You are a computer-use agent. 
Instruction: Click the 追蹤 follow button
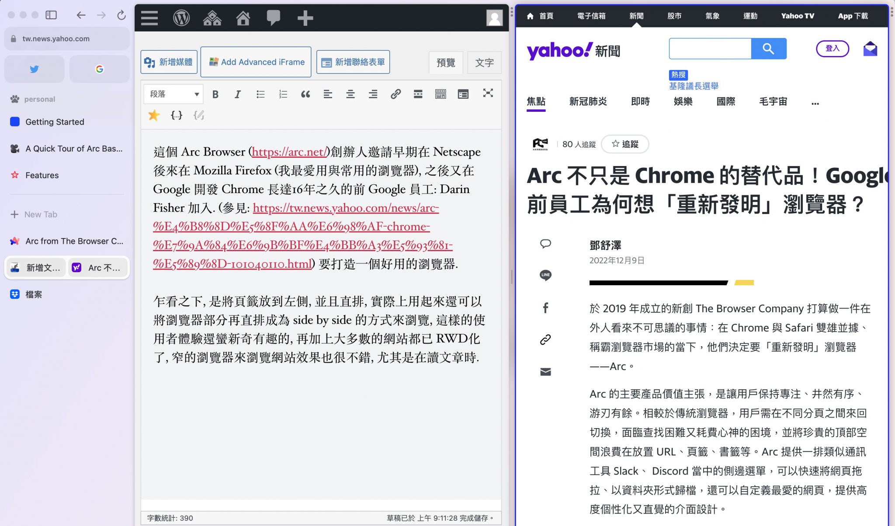[x=625, y=144]
